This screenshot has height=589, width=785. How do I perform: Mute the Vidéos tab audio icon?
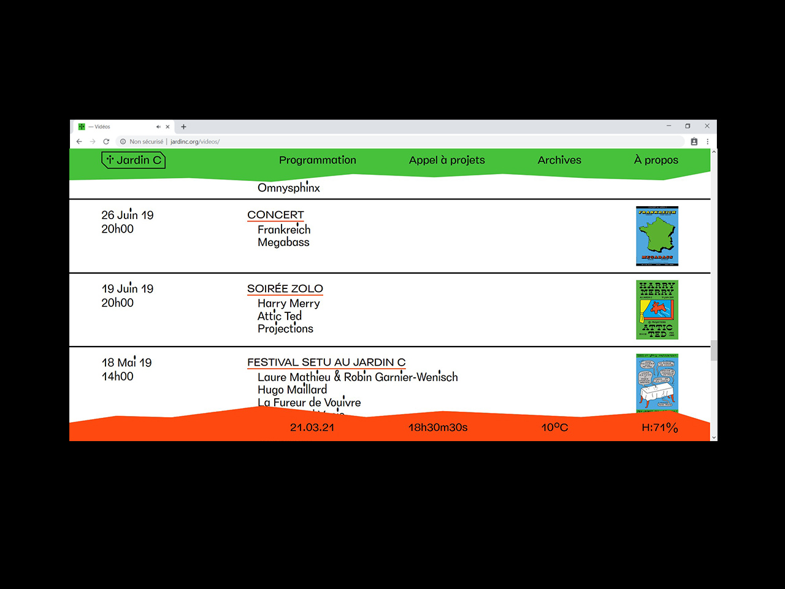(158, 127)
